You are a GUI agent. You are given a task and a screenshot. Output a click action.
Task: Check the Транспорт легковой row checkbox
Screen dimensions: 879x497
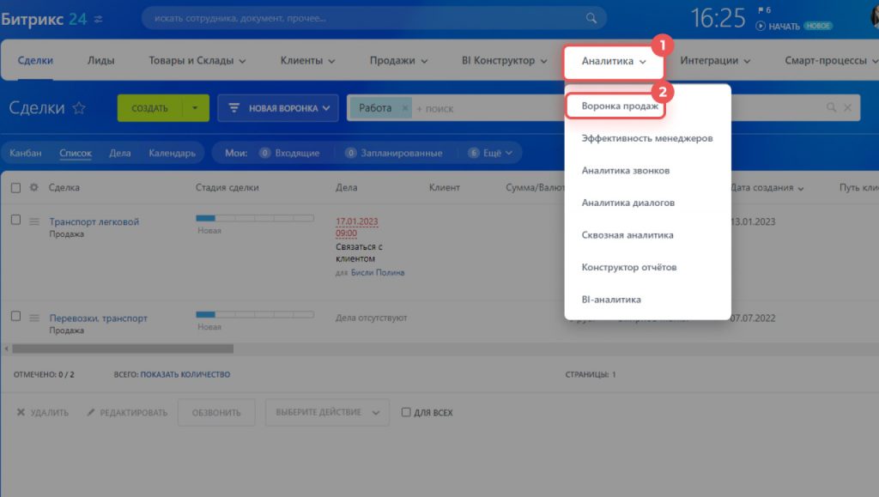tap(15, 220)
